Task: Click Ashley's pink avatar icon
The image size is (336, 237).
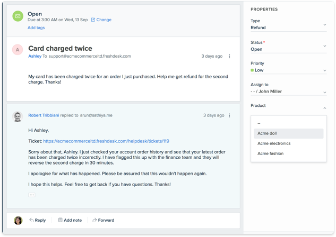Action: (x=18, y=50)
